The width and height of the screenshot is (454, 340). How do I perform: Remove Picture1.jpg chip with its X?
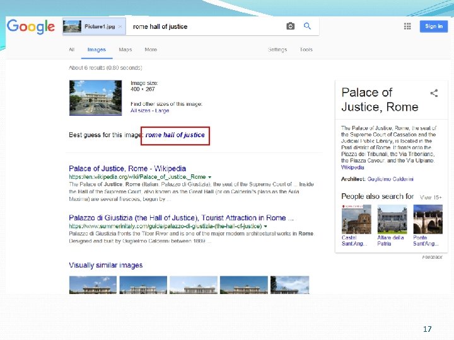coord(120,26)
